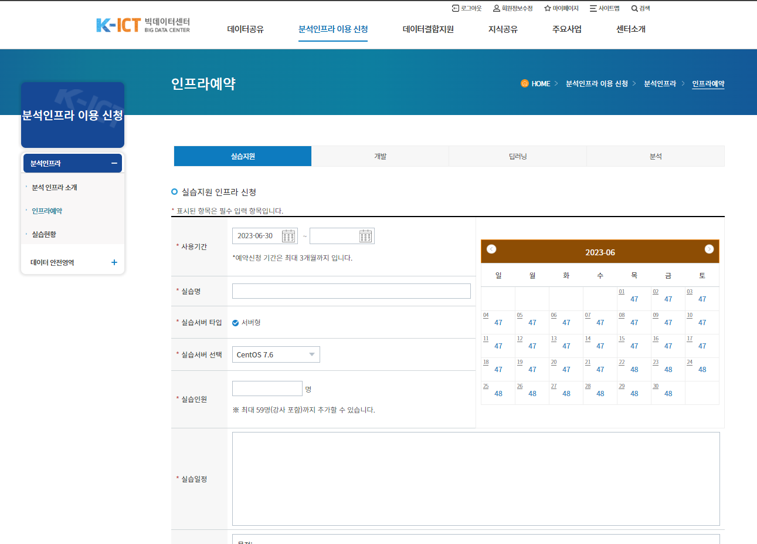Screen dimensions: 757x544
Task: Switch to the 딥러닝 tab
Action: tap(518, 156)
